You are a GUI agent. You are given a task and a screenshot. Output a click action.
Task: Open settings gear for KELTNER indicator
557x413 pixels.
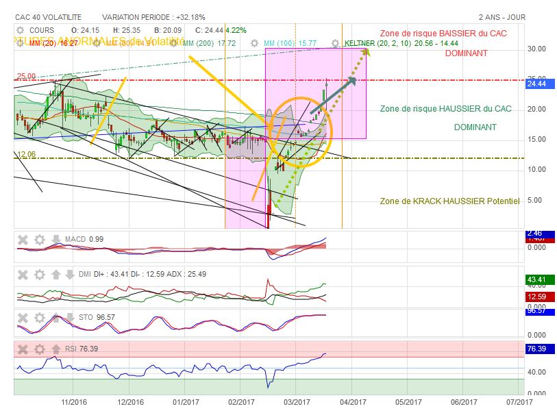[335, 43]
